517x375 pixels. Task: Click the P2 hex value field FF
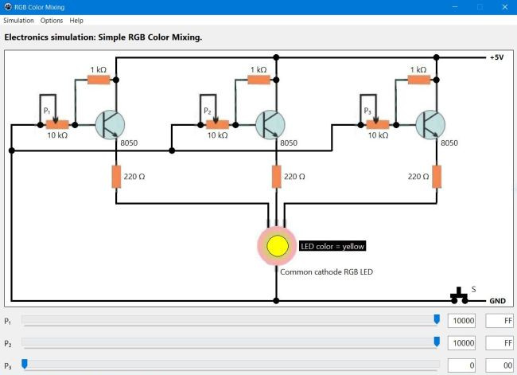point(500,343)
